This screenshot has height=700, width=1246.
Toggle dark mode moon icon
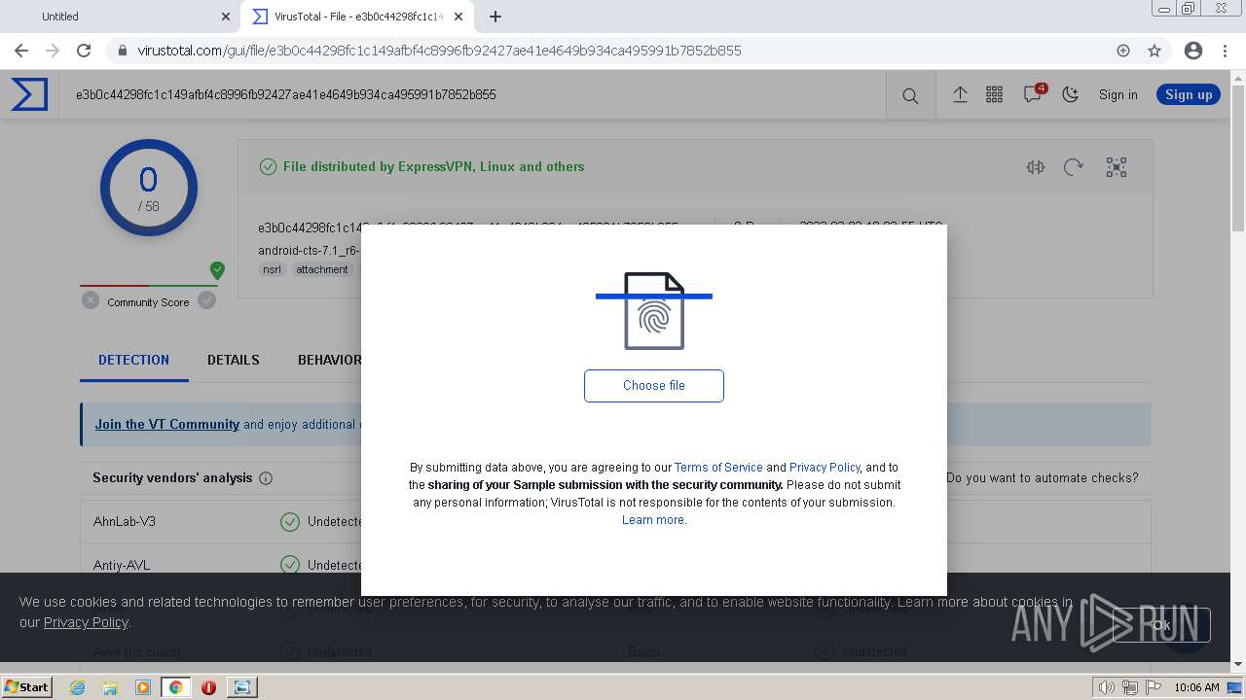coord(1071,94)
